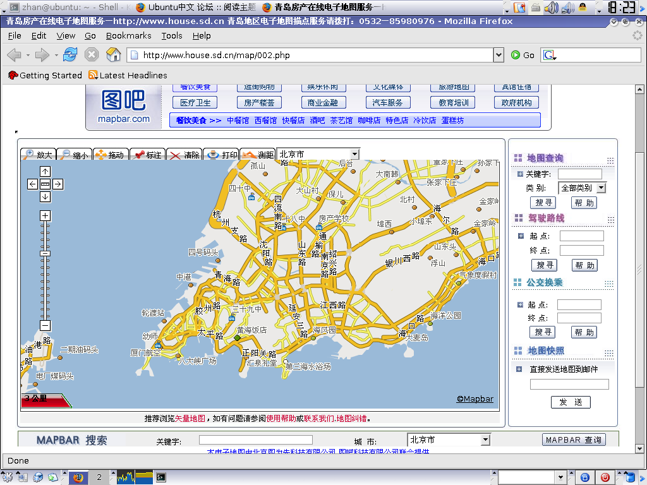Expand the plus icon beside 公交换乘 起点
Viewport: 647px width, 485px height.
click(520, 305)
